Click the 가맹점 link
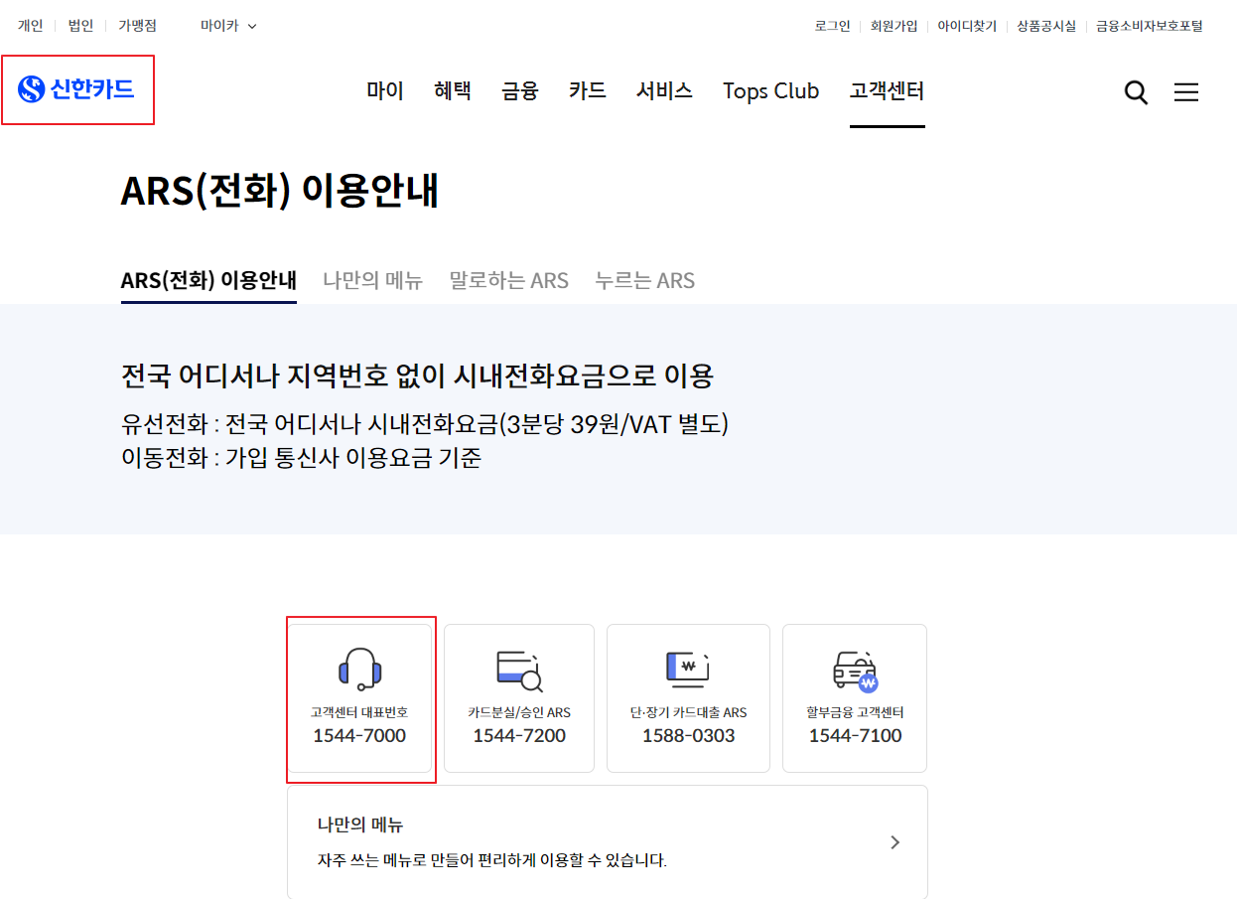Viewport: 1237px width, 899px height. coord(137,26)
